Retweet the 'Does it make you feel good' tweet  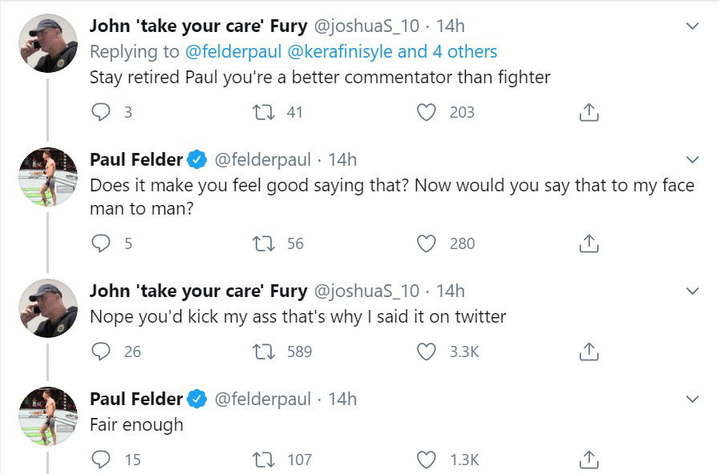264,243
